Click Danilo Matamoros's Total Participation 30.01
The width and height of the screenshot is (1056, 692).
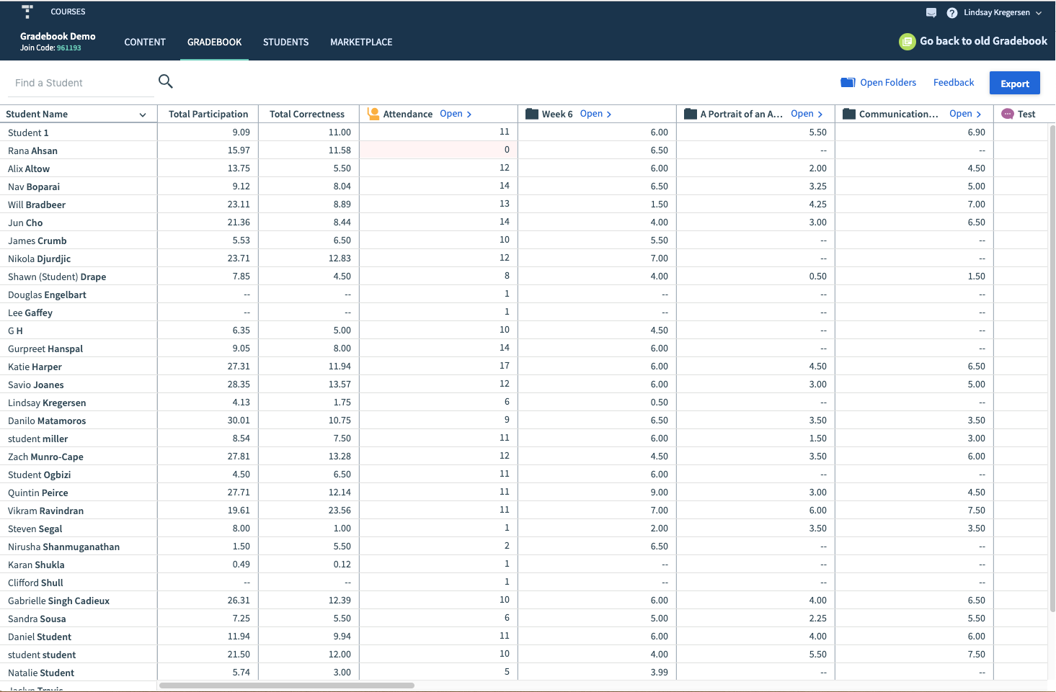coord(239,420)
